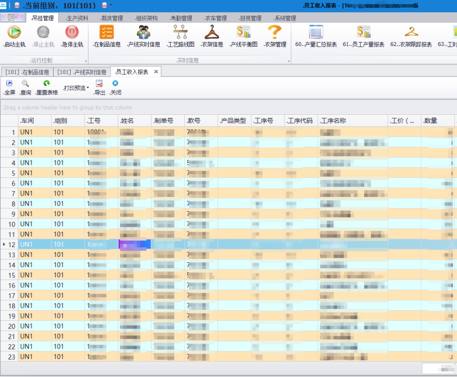Open the application menu dropdown button

pyautogui.click(x=12, y=17)
